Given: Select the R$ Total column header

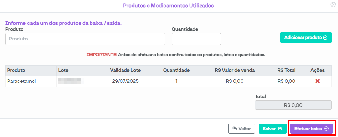Looking at the screenshot, I should pyautogui.click(x=286, y=70).
